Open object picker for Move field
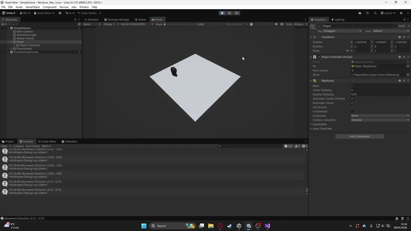This screenshot has width=411, height=231. [x=408, y=75]
